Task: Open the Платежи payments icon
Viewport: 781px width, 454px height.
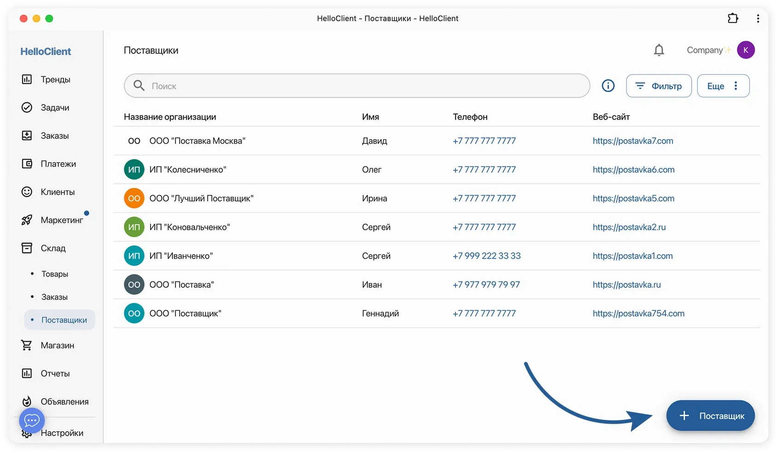Action: tap(27, 163)
